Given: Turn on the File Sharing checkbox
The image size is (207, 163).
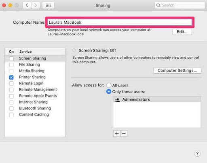Looking at the screenshot, I should click(11, 65).
